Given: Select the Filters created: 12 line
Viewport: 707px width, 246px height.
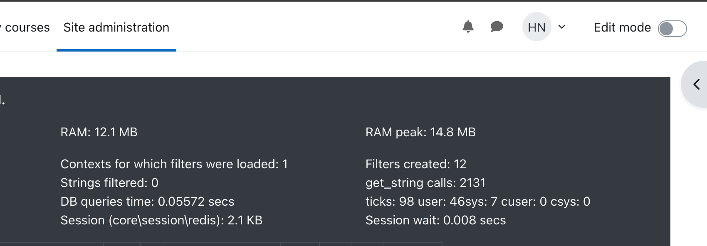Looking at the screenshot, I should click(416, 164).
